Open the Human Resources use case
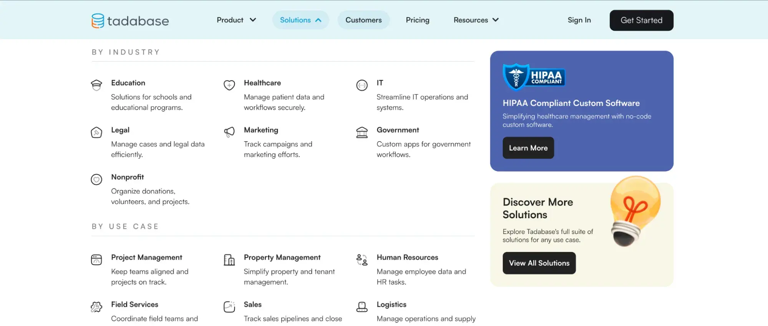Viewport: 768px width, 326px height. [407, 257]
